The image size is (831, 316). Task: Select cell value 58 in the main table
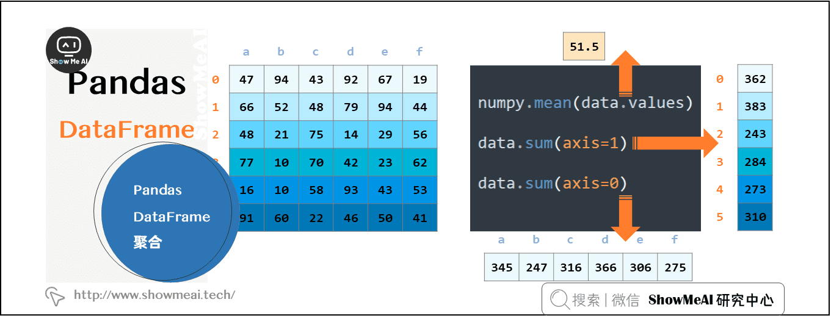[316, 190]
